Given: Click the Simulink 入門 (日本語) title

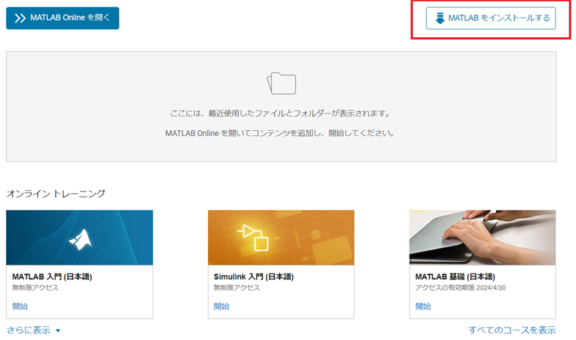Looking at the screenshot, I should tap(254, 276).
